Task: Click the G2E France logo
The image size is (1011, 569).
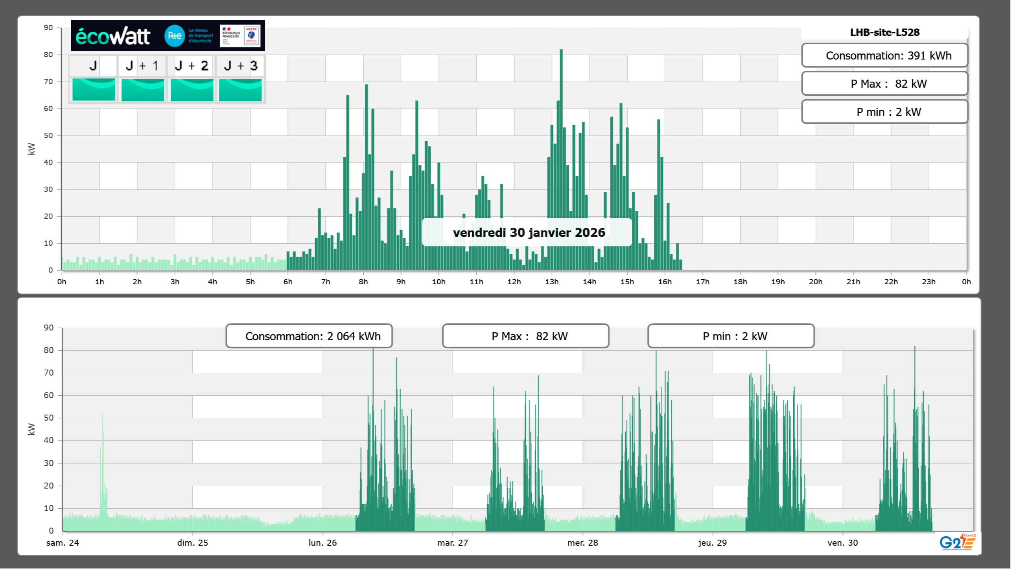Action: 957,542
